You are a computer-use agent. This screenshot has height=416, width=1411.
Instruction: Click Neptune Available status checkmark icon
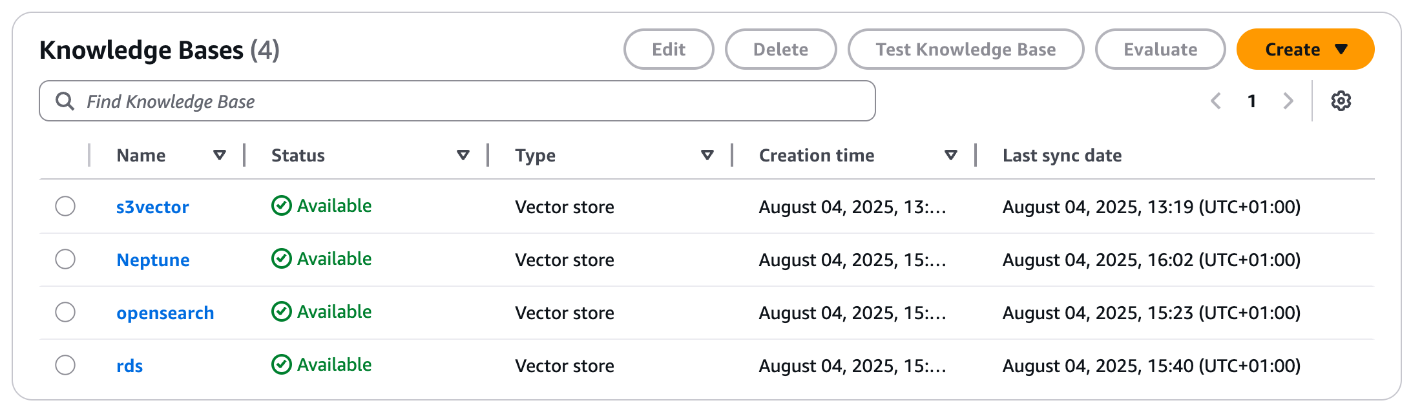point(281,258)
